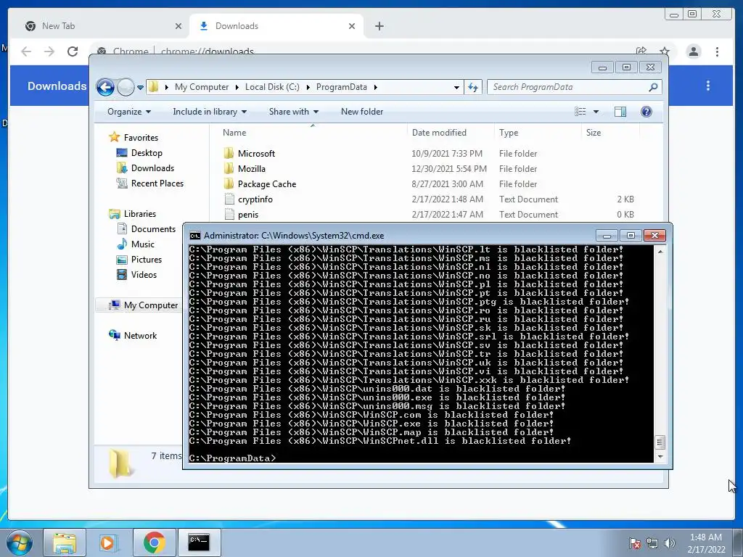Select Network in the navigation pane
Screen dimensions: 743x557
point(140,336)
